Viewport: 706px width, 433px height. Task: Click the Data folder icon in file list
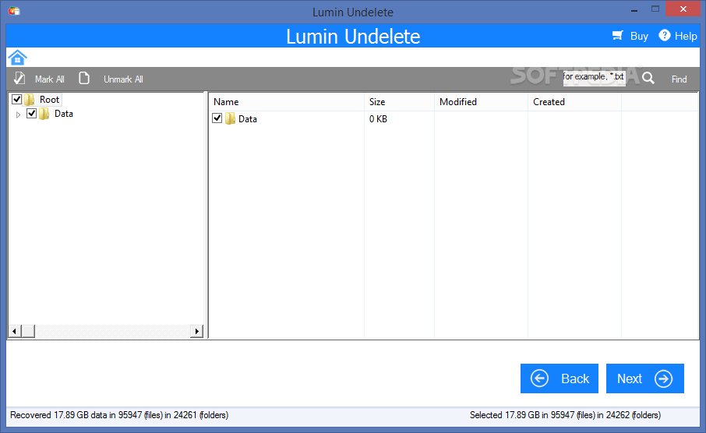coord(230,119)
